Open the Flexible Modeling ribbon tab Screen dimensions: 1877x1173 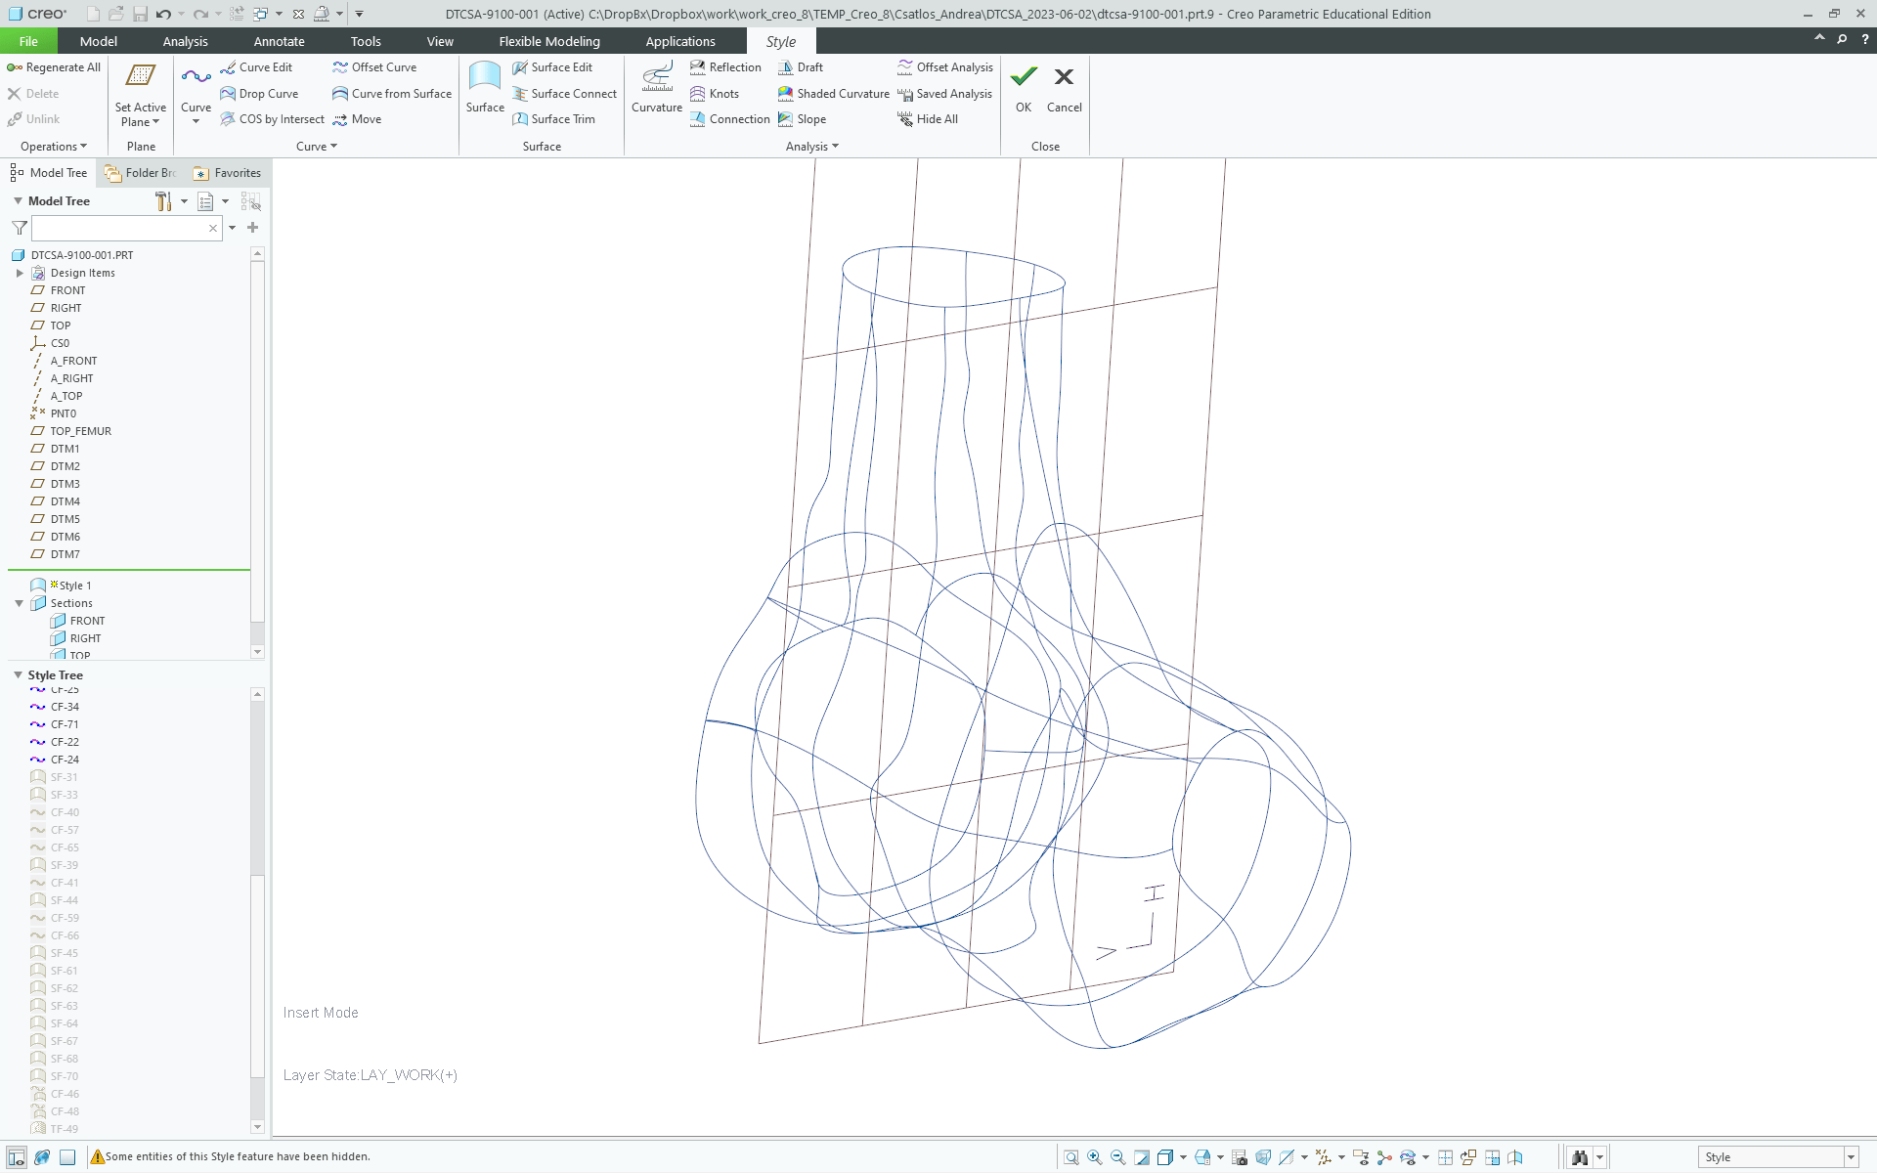coord(548,41)
